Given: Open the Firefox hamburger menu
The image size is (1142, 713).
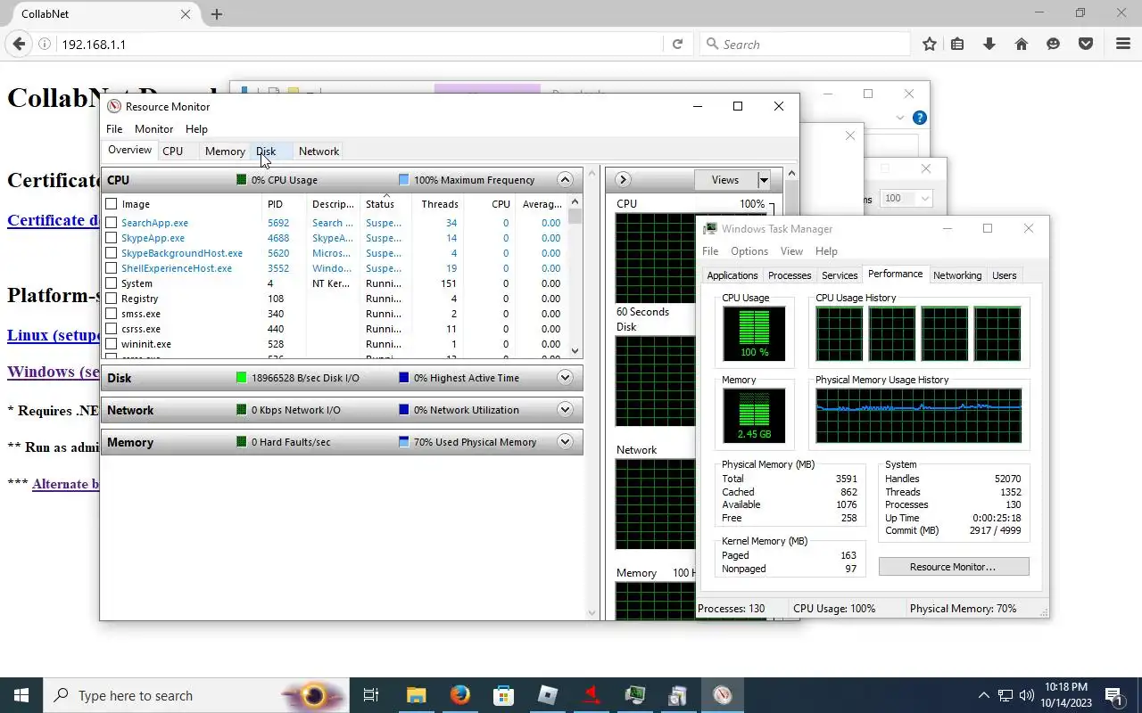Looking at the screenshot, I should (x=1123, y=44).
